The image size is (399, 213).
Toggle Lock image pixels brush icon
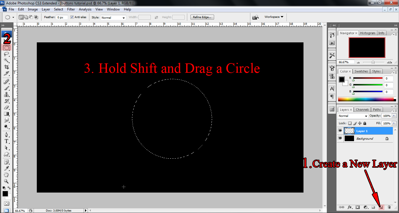[355, 123]
